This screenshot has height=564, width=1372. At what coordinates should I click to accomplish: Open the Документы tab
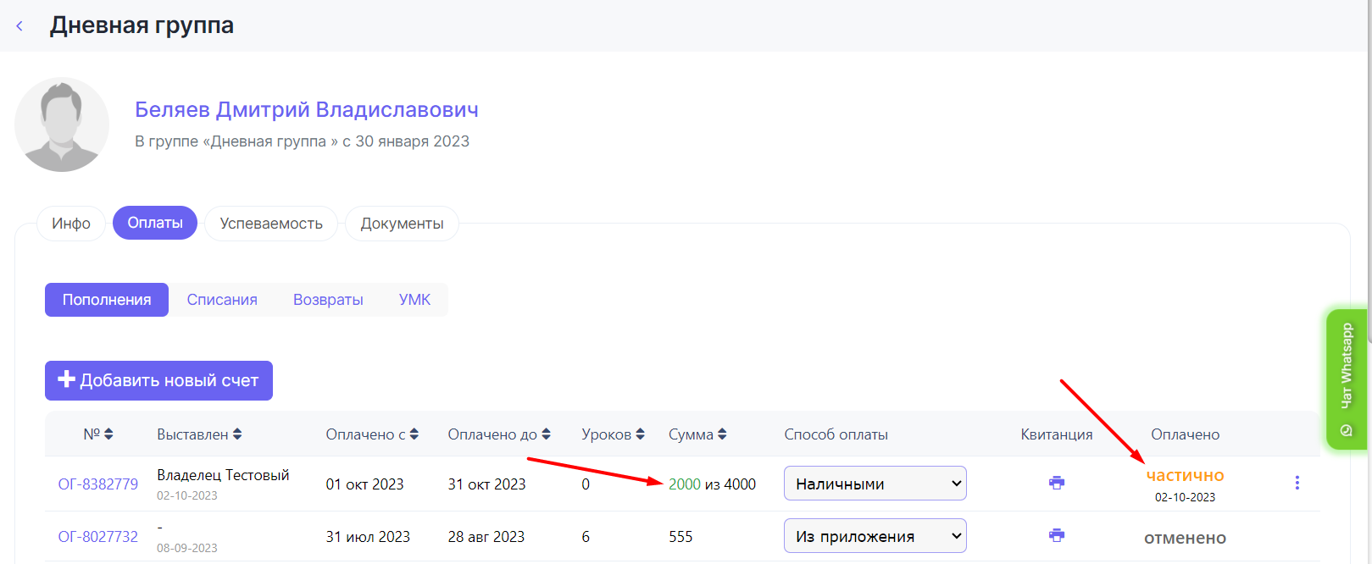click(x=403, y=224)
